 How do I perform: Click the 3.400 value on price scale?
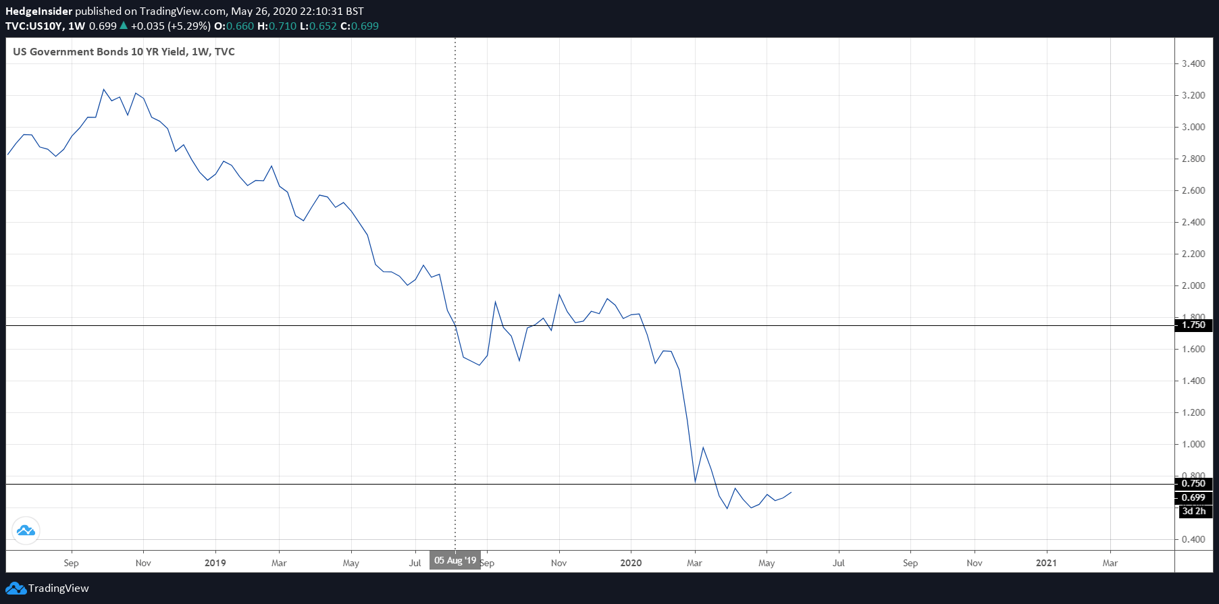click(1193, 64)
